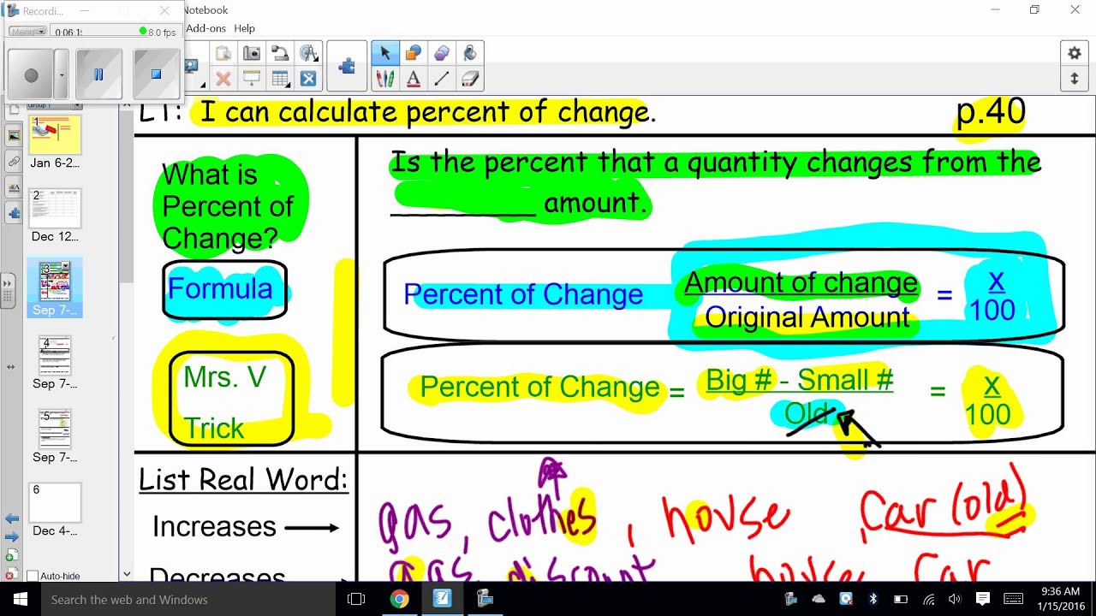The image size is (1096, 616).
Task: Open the Properties sidebar tab
Action: click(x=14, y=187)
